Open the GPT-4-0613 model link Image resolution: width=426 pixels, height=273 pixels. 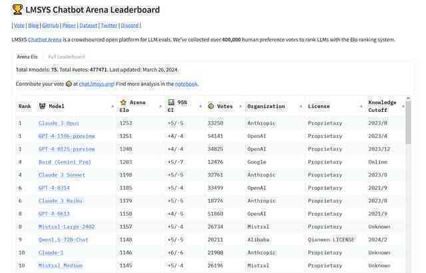[54, 214]
